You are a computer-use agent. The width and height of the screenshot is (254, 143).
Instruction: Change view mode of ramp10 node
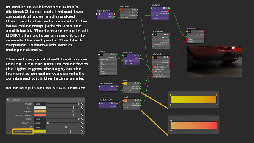point(138,83)
